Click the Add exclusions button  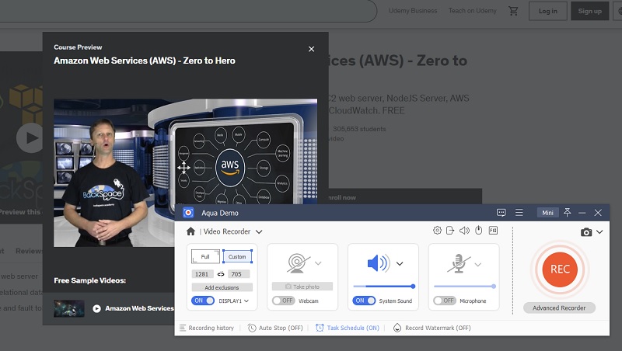coord(222,287)
